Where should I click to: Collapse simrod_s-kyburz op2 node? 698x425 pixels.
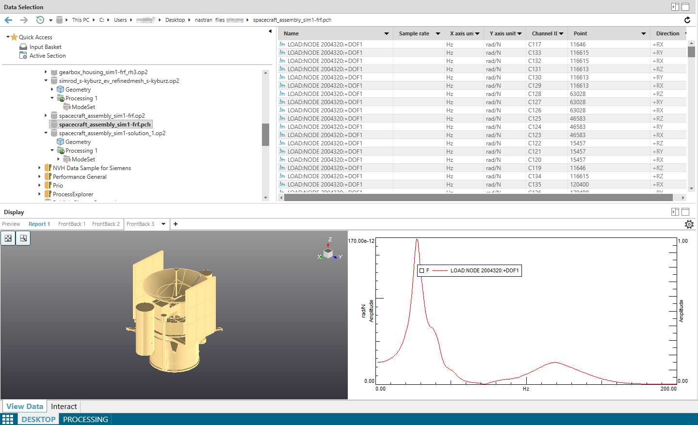pyautogui.click(x=46, y=80)
